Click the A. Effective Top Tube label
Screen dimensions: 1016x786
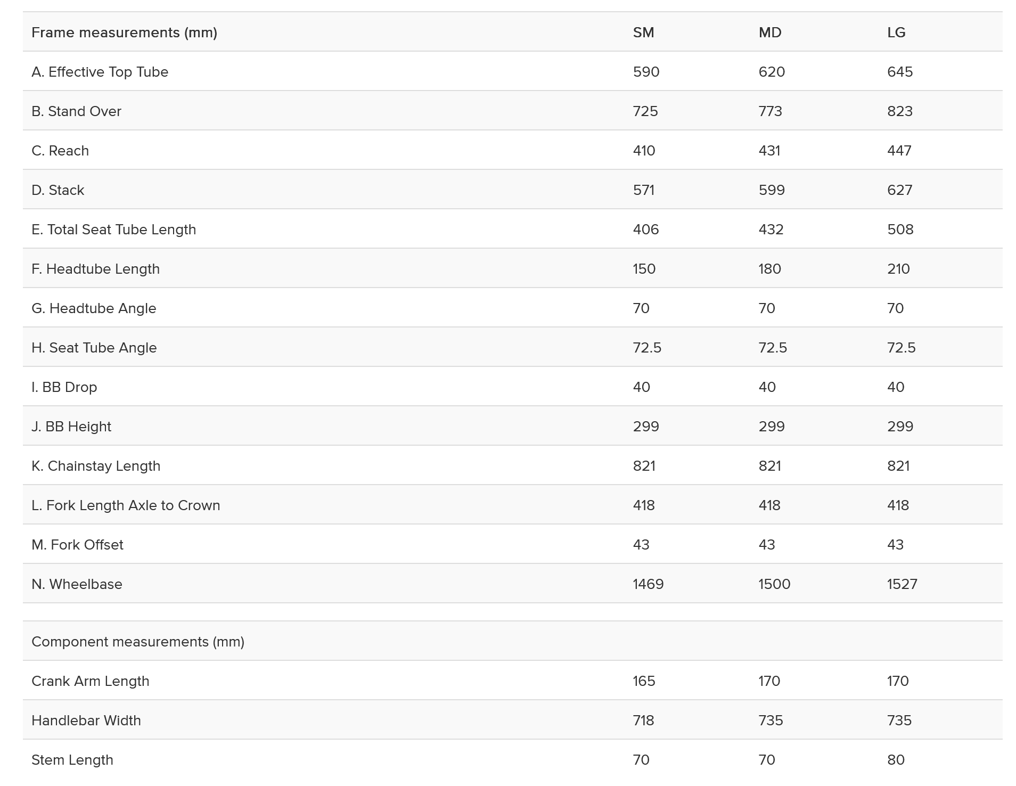click(x=100, y=72)
